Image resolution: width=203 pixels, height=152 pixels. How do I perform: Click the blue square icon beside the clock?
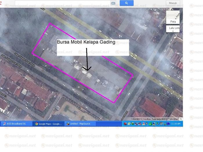[x=168, y=124]
